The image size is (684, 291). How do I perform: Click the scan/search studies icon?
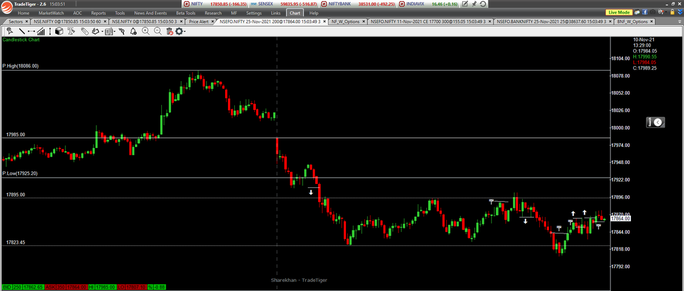[123, 31]
